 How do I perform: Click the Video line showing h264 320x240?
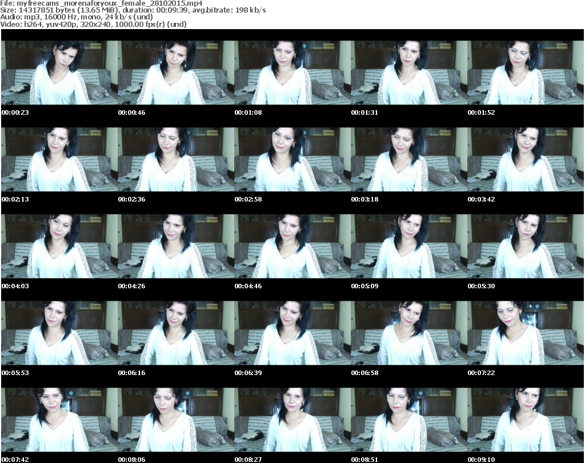tap(93, 24)
